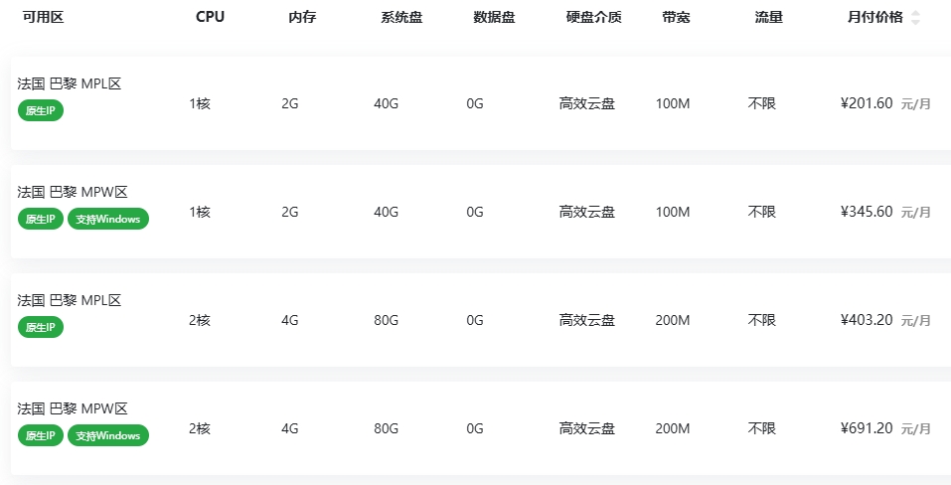Click the 带宽 column header
Image resolution: width=951 pixels, height=485 pixels.
(x=676, y=17)
